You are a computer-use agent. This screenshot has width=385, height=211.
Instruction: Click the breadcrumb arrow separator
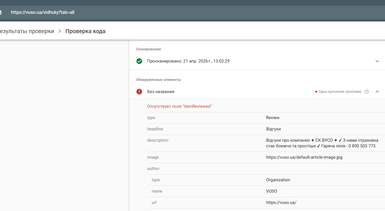pyautogui.click(x=60, y=31)
